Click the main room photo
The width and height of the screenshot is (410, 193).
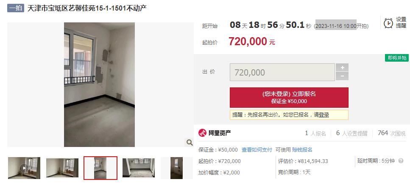(x=99, y=84)
